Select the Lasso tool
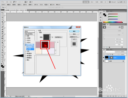This screenshot has height=98, width=128. pos(3,17)
